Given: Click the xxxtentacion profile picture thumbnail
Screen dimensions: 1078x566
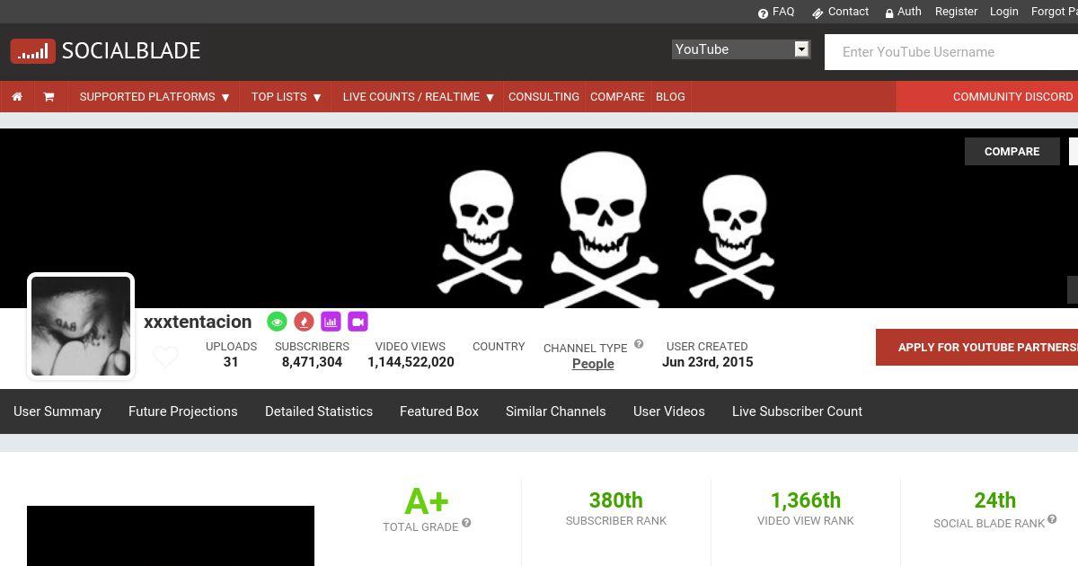Looking at the screenshot, I should point(81,326).
